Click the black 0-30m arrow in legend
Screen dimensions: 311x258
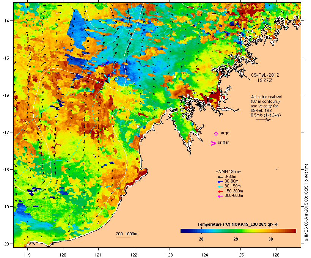pos(220,177)
